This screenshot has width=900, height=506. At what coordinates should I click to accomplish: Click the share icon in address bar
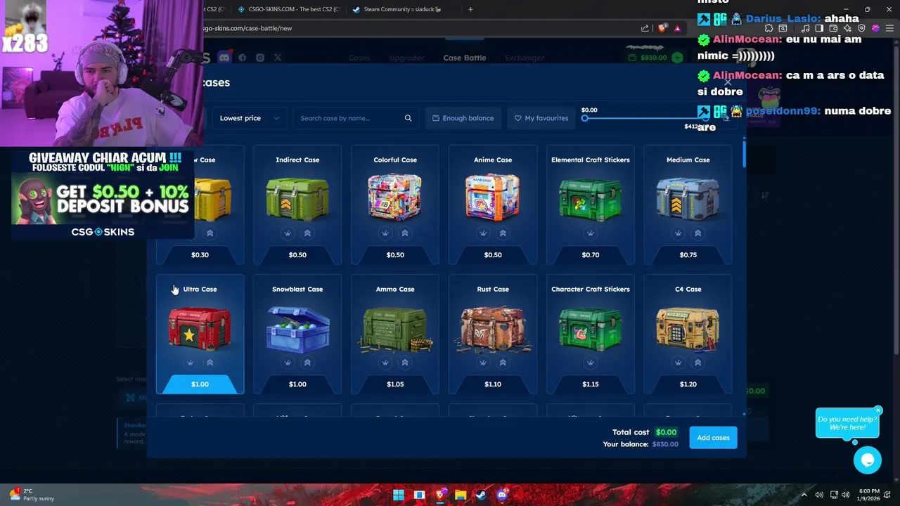(645, 28)
